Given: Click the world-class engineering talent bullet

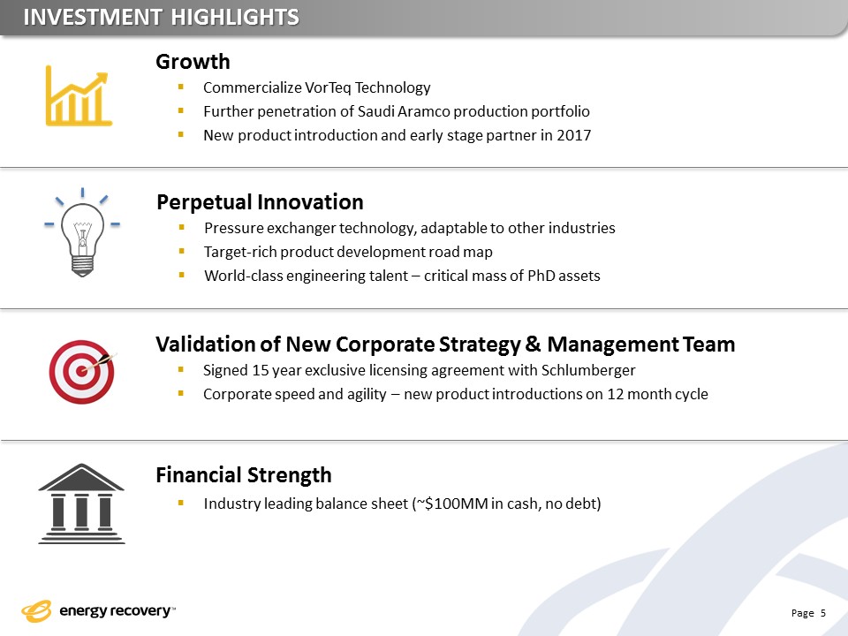Looking at the screenshot, I should pyautogui.click(x=402, y=276).
